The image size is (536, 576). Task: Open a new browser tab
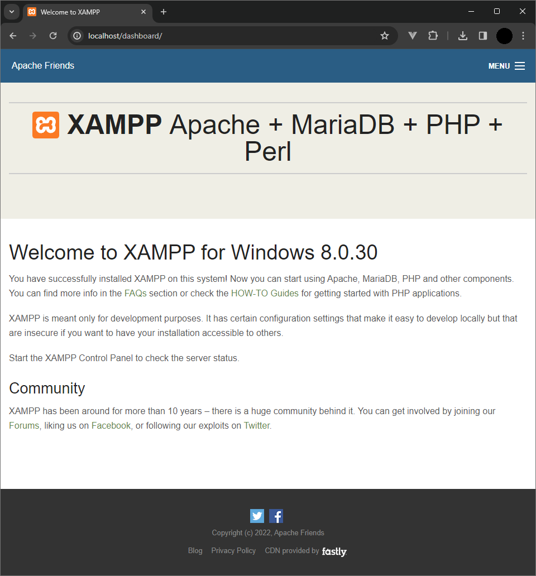[x=164, y=12]
